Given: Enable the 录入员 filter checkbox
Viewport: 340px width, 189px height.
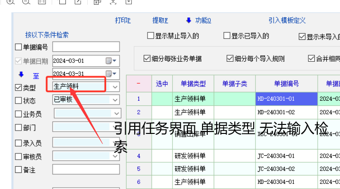Looking at the screenshot, I should [x=18, y=143].
